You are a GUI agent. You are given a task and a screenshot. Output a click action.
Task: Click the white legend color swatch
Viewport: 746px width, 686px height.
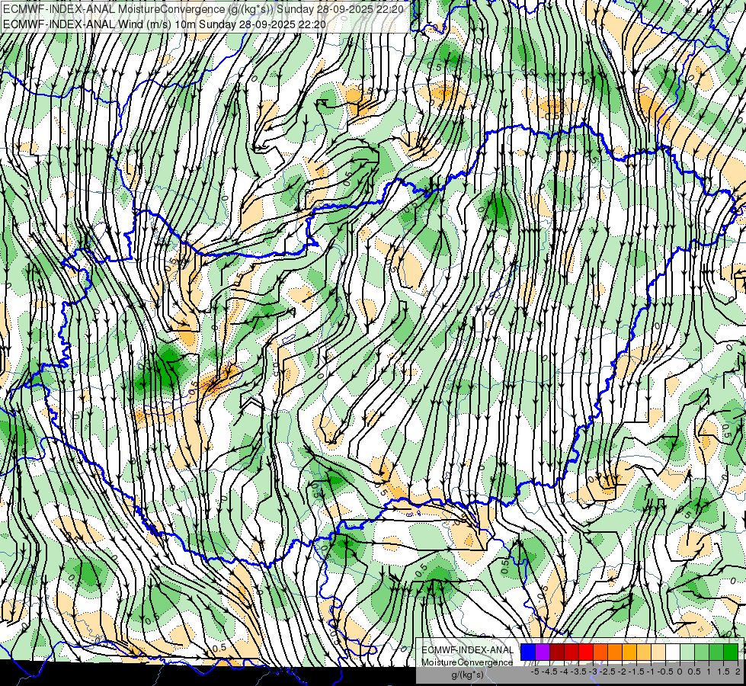[x=673, y=652]
